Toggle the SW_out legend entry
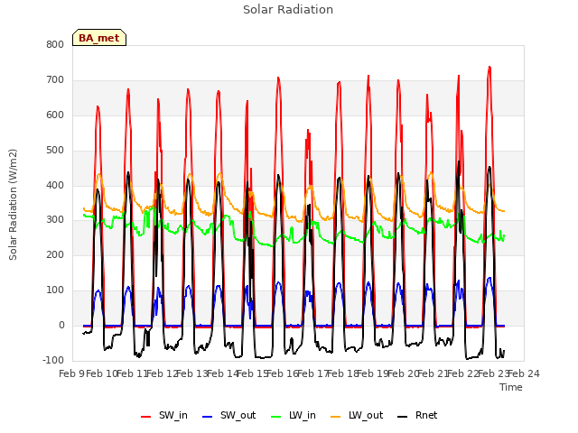 click(228, 415)
